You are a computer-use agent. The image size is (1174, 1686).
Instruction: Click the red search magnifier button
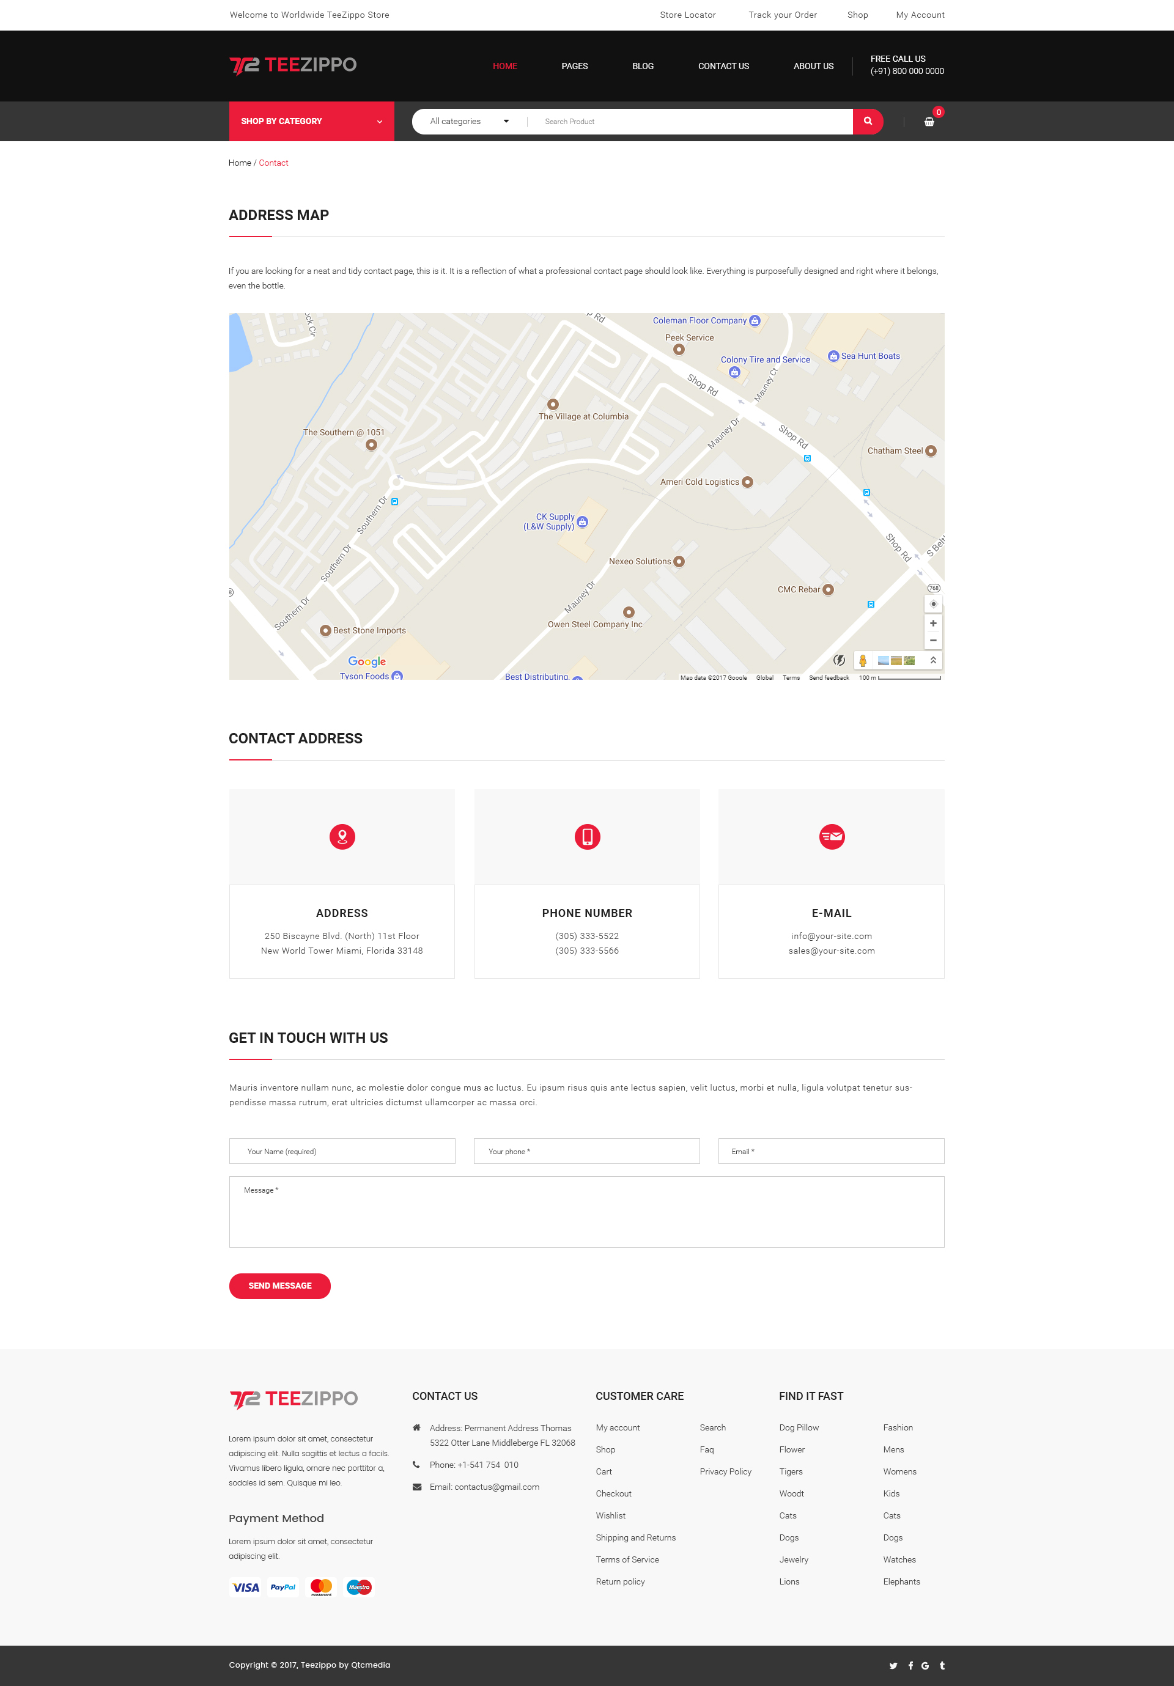868,121
